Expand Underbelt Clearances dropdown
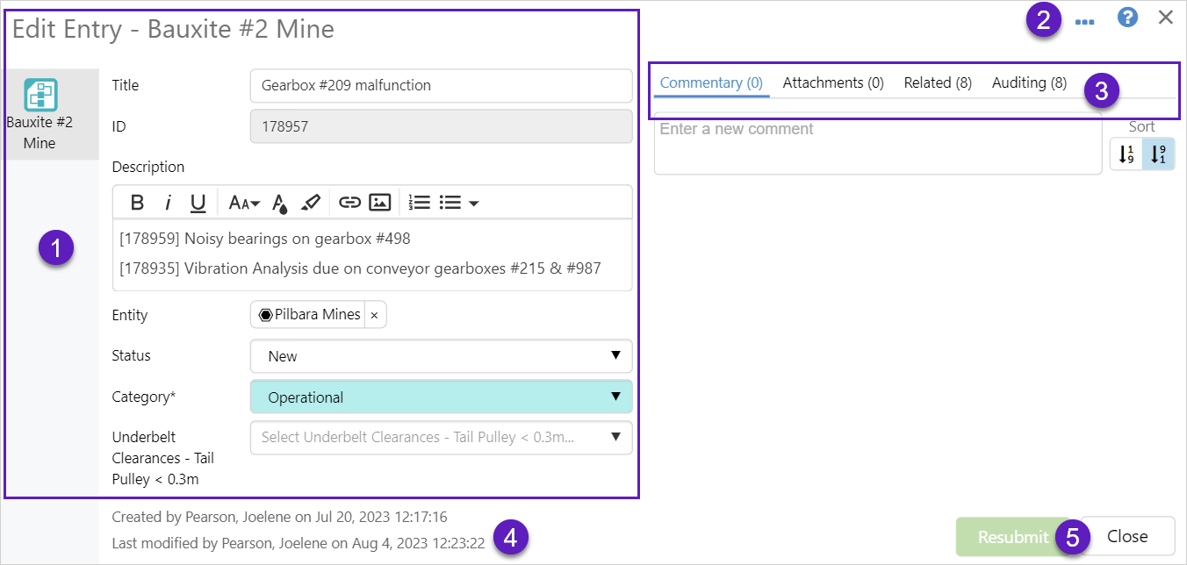 (441, 437)
